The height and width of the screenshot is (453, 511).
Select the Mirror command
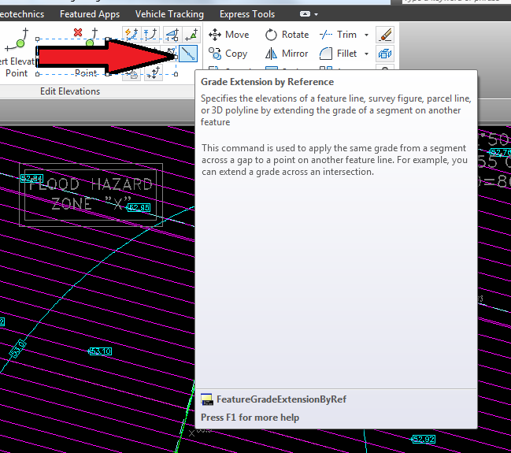click(287, 54)
